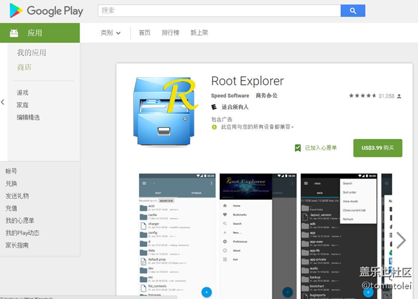The width and height of the screenshot is (418, 299).
Task: Open the 编辑精选 link
Action: coord(28,117)
